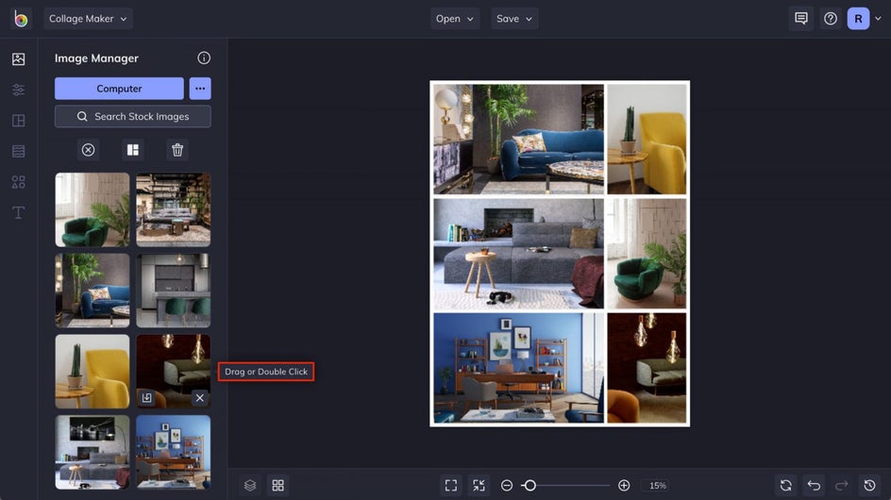Open the Open menu dropdown
The image size is (891, 500).
(x=455, y=19)
